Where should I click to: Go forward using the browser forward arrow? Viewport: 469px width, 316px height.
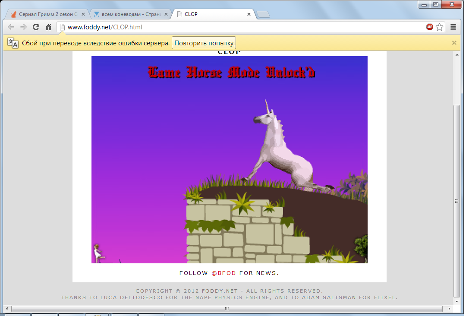23,27
